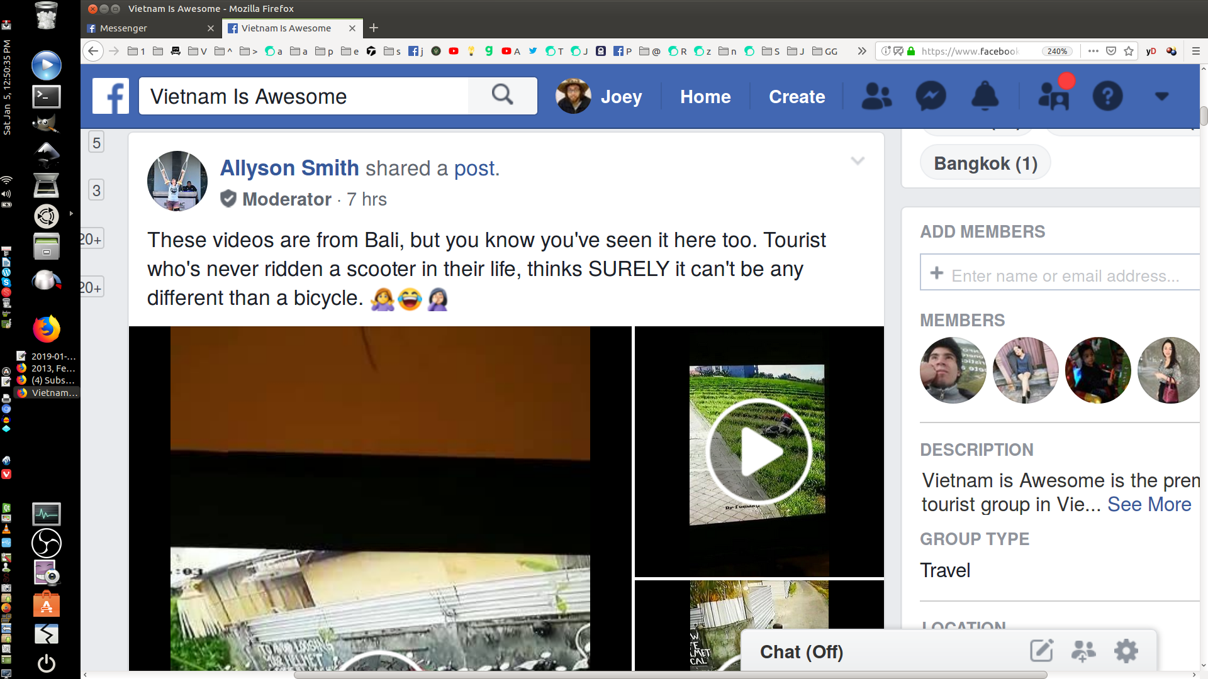Toggle chat on by clicking Chat (Off)
Screen dimensions: 1208x679
[x=801, y=651]
